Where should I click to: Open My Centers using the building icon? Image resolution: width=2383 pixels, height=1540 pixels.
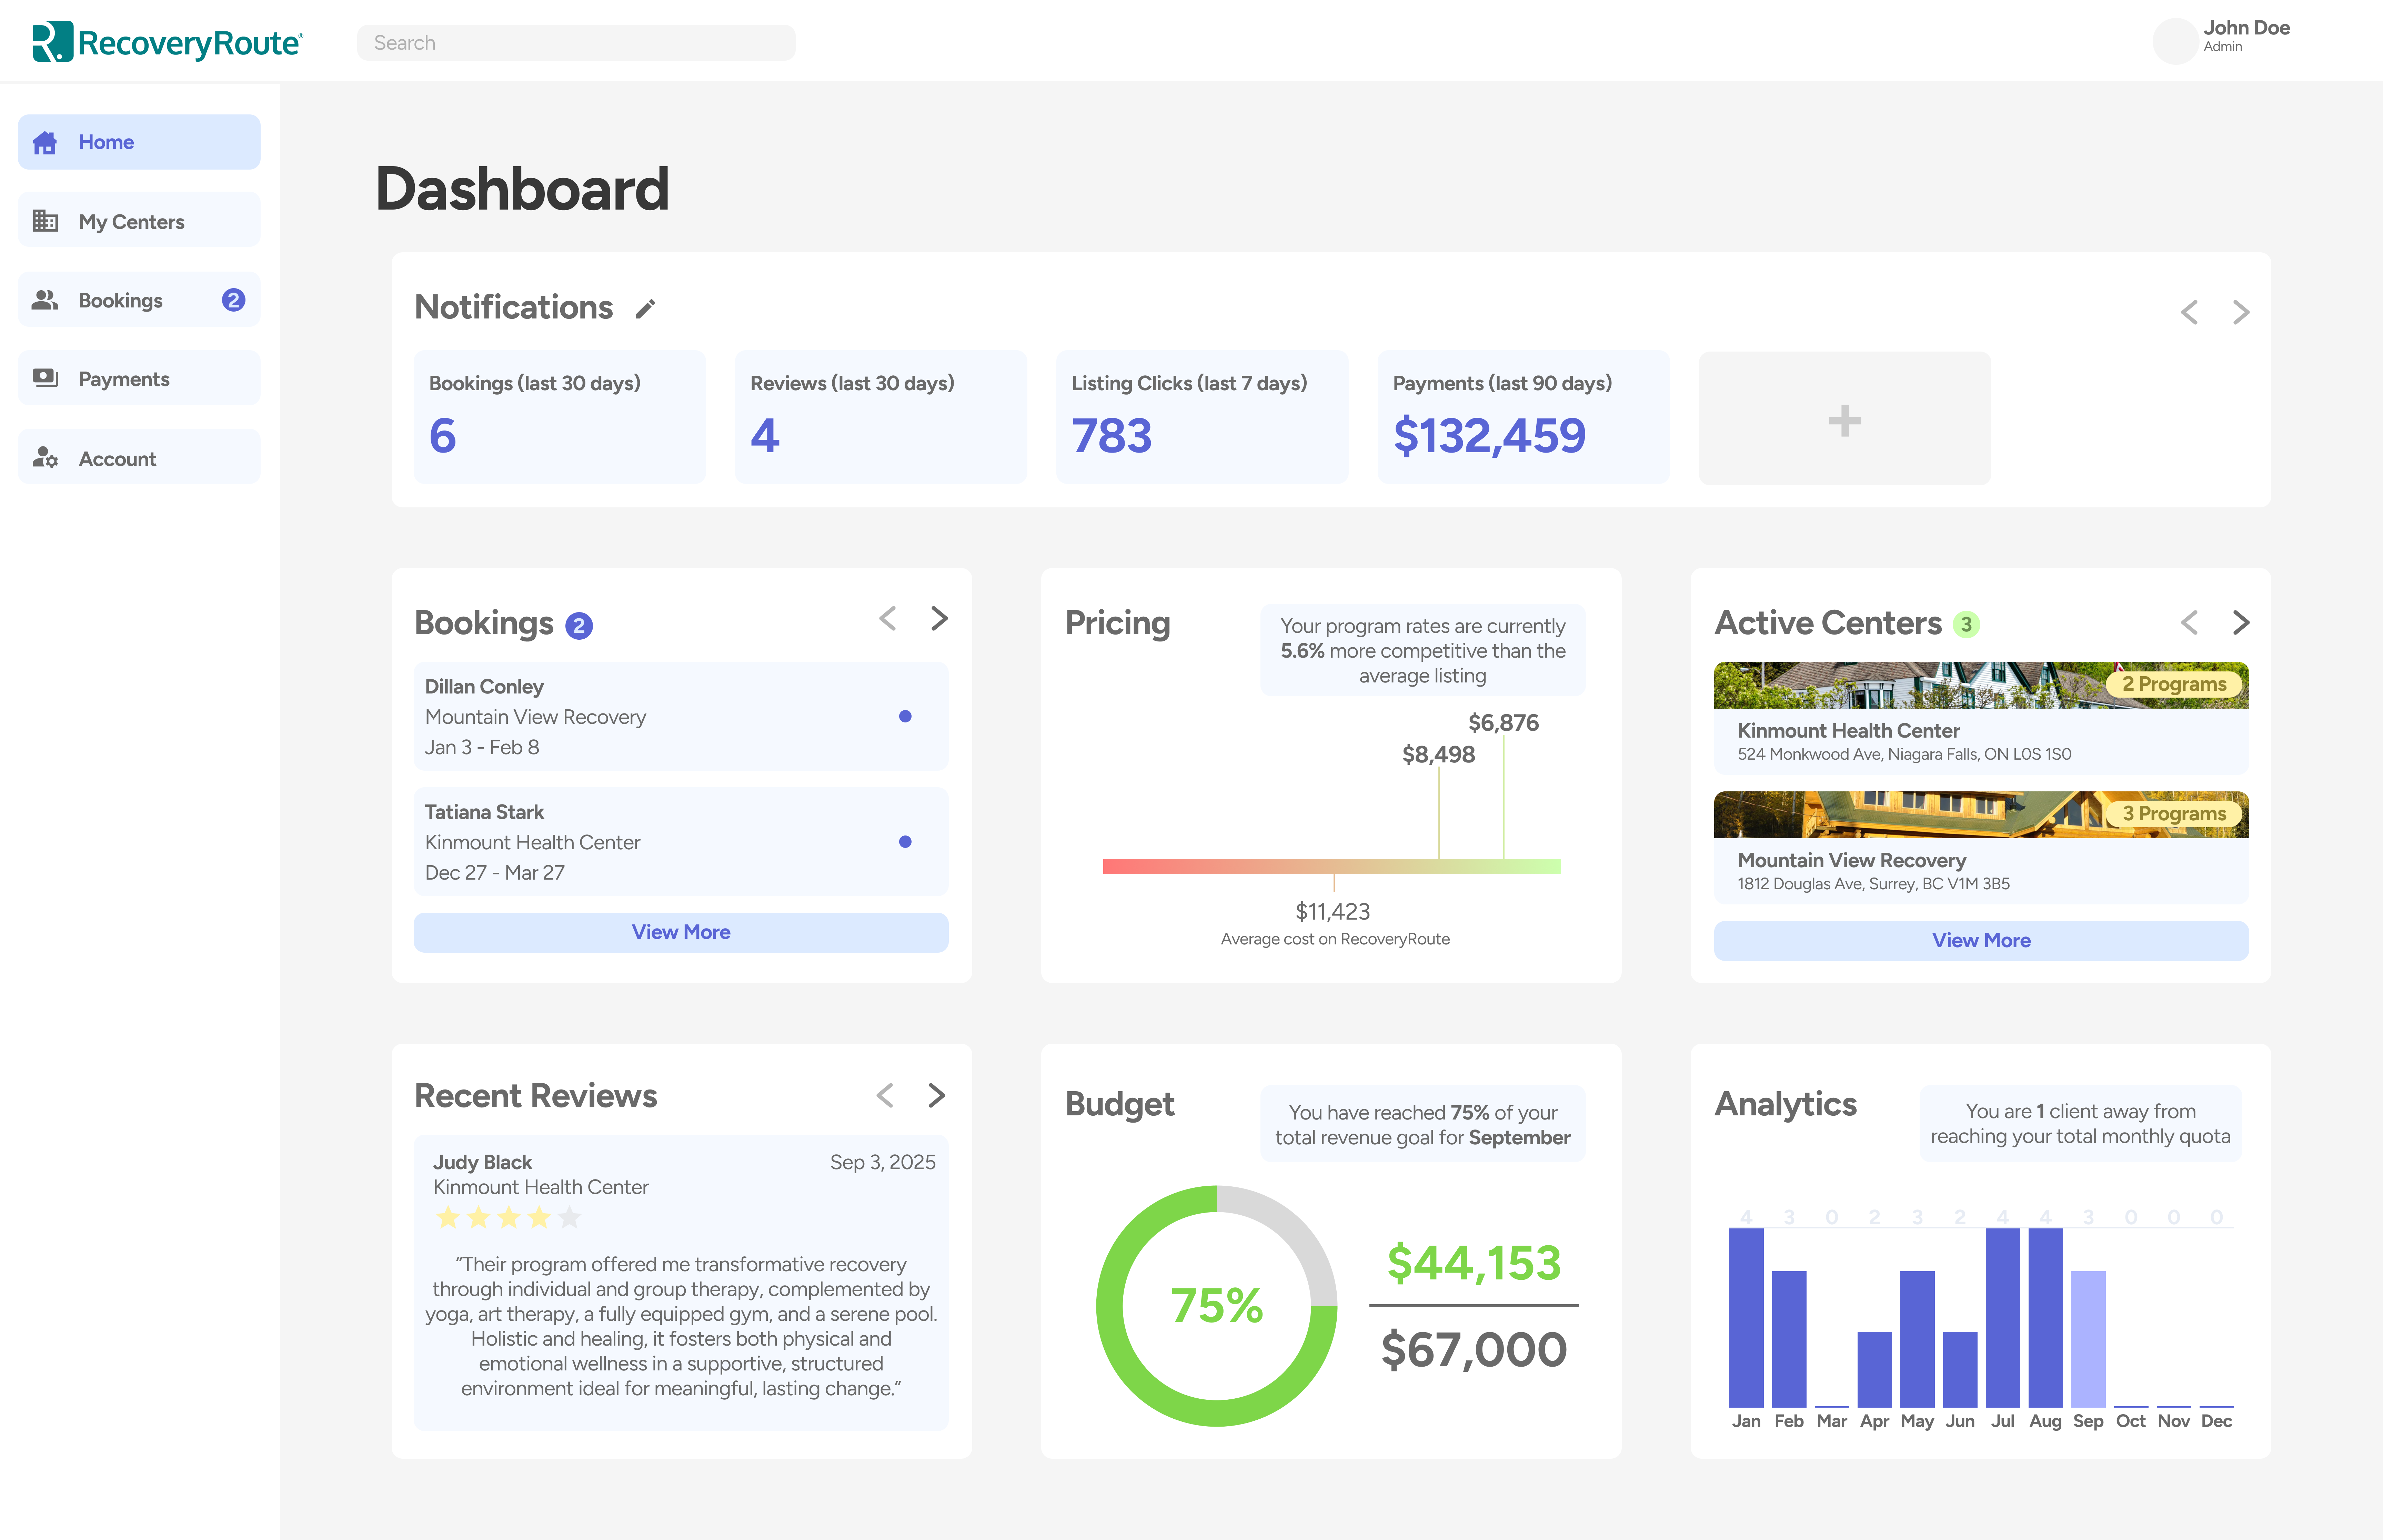click(x=45, y=221)
